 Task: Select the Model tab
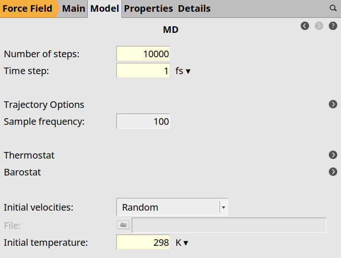(105, 8)
